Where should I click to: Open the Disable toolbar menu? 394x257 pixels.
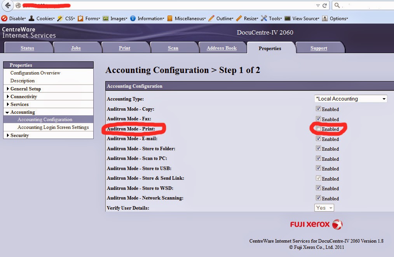pos(14,18)
